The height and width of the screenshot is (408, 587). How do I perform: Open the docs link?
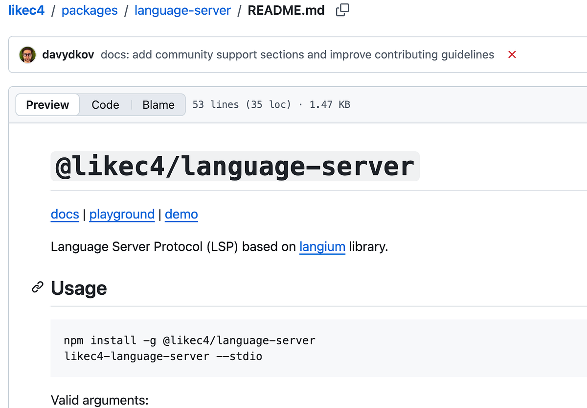point(65,215)
